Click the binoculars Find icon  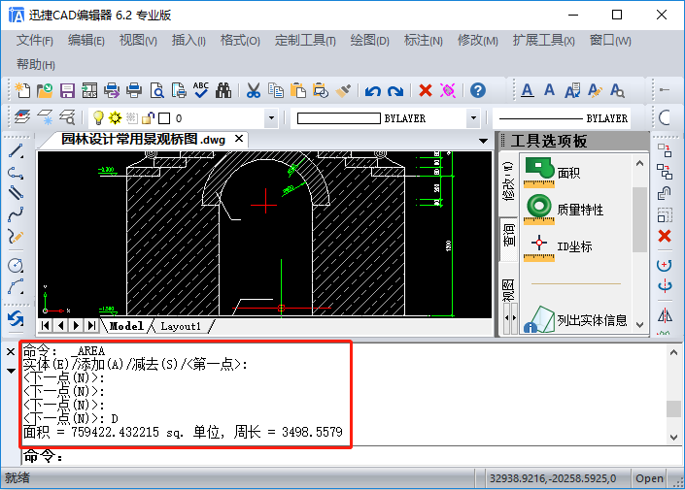[x=223, y=90]
